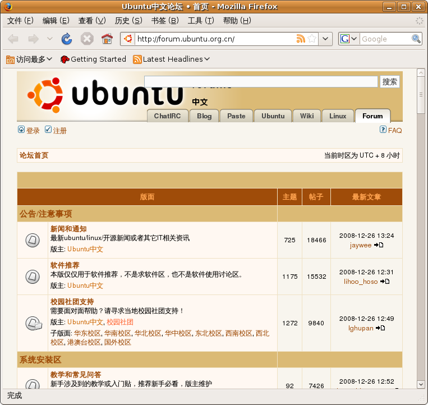This screenshot has height=405, width=428.
Task: Click the RSS feed icon in address bar
Action: 301,39
